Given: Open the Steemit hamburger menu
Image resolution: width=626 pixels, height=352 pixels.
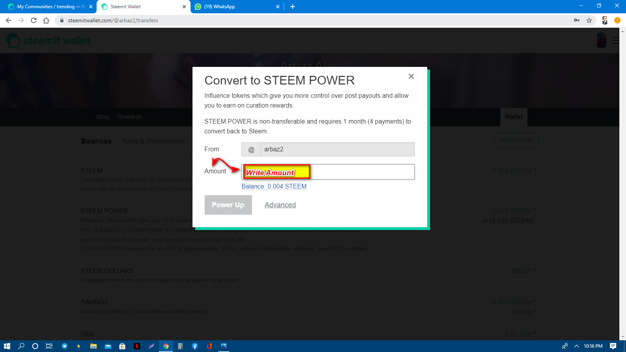Looking at the screenshot, I should pos(615,40).
